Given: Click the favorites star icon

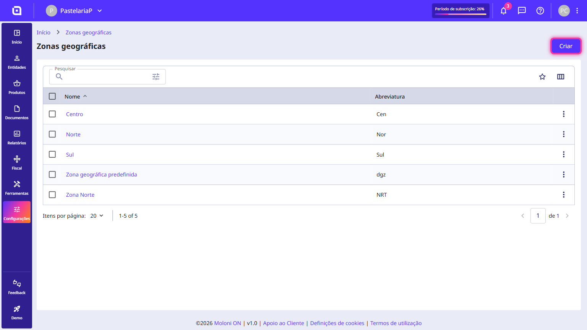Looking at the screenshot, I should (x=542, y=77).
